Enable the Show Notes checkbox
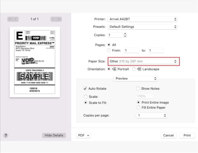Screen dimensions: 198x153 coord(138,88)
